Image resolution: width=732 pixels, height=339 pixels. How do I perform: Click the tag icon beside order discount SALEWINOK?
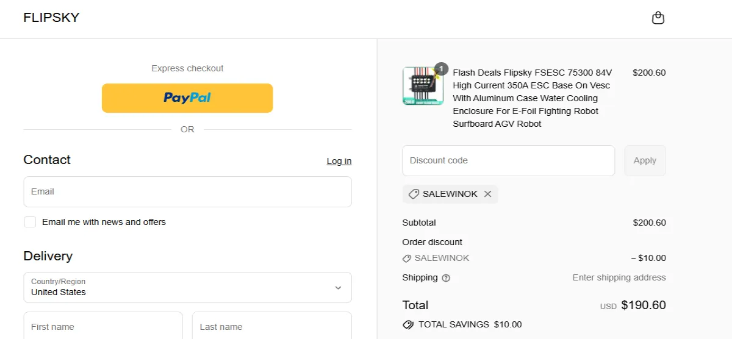(x=407, y=259)
